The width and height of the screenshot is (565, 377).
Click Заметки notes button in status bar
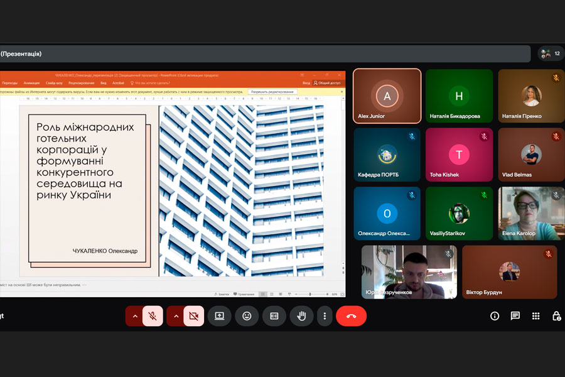[x=222, y=295]
